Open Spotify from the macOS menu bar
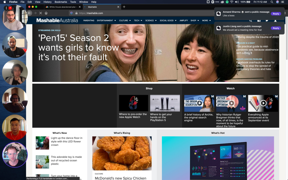The height and width of the screenshot is (180, 288). (227, 2)
